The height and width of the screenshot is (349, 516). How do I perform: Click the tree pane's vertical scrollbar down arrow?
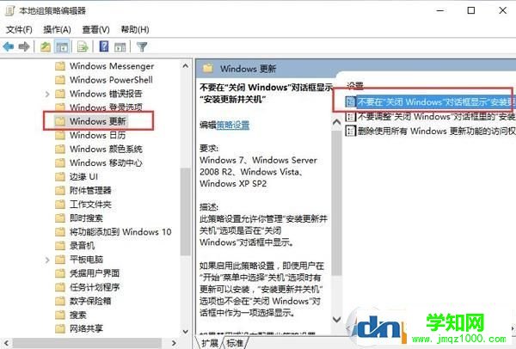click(186, 332)
